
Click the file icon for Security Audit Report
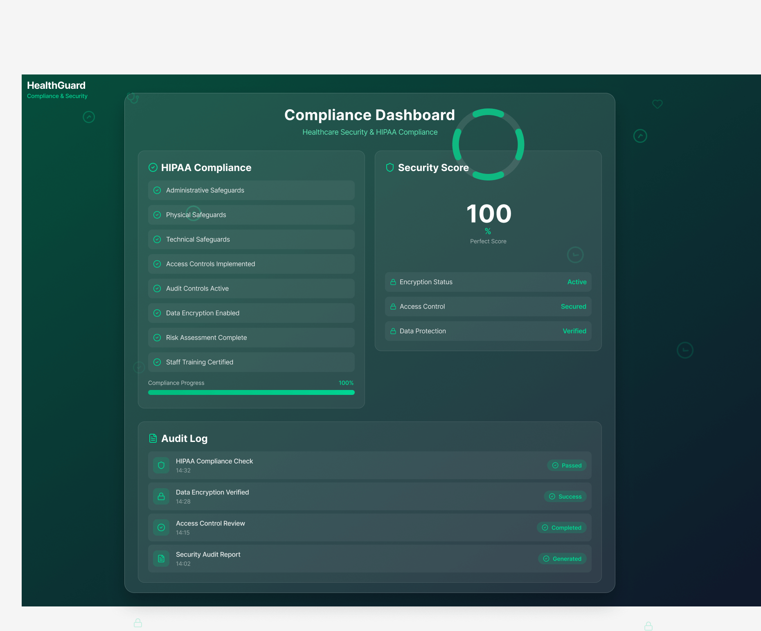[161, 559]
